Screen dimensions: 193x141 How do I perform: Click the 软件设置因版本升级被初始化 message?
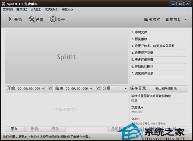pyautogui.click(x=159, y=98)
